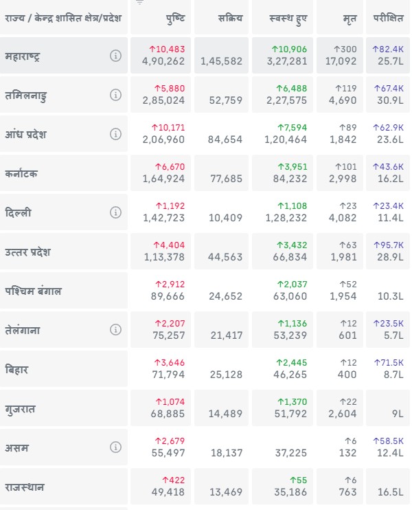Select the कर्नाटक state name
Screen dimensions: 412x510
click(x=21, y=173)
